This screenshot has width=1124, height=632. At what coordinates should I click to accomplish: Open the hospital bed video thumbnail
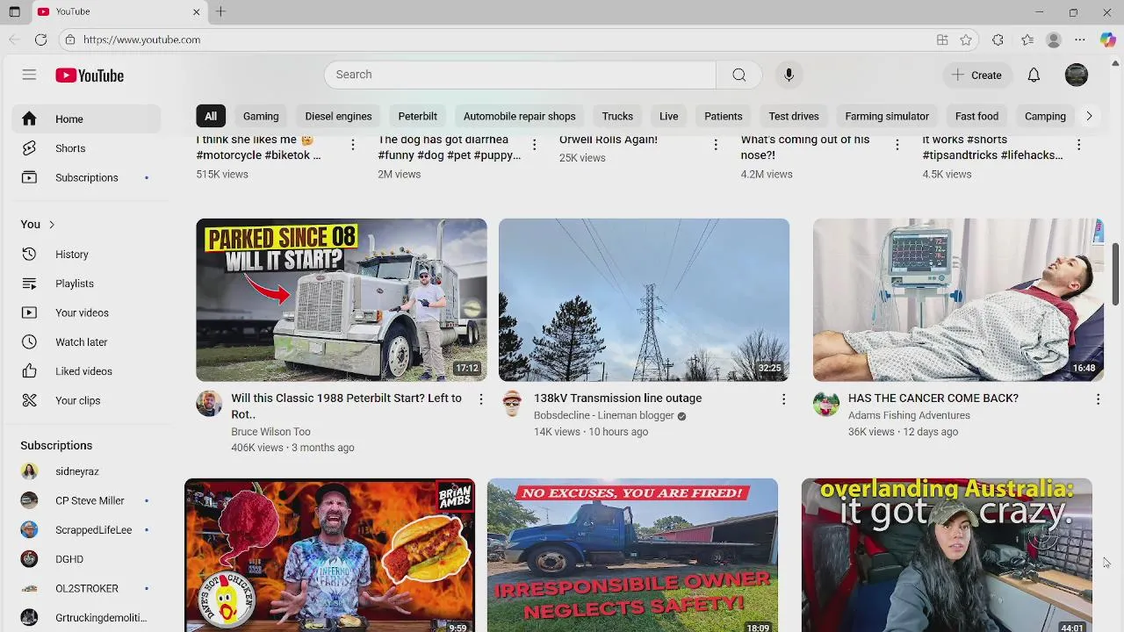(958, 299)
